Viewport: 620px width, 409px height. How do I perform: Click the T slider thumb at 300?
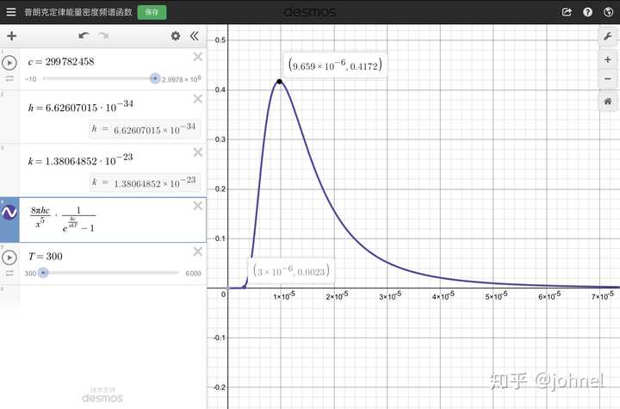click(x=43, y=273)
